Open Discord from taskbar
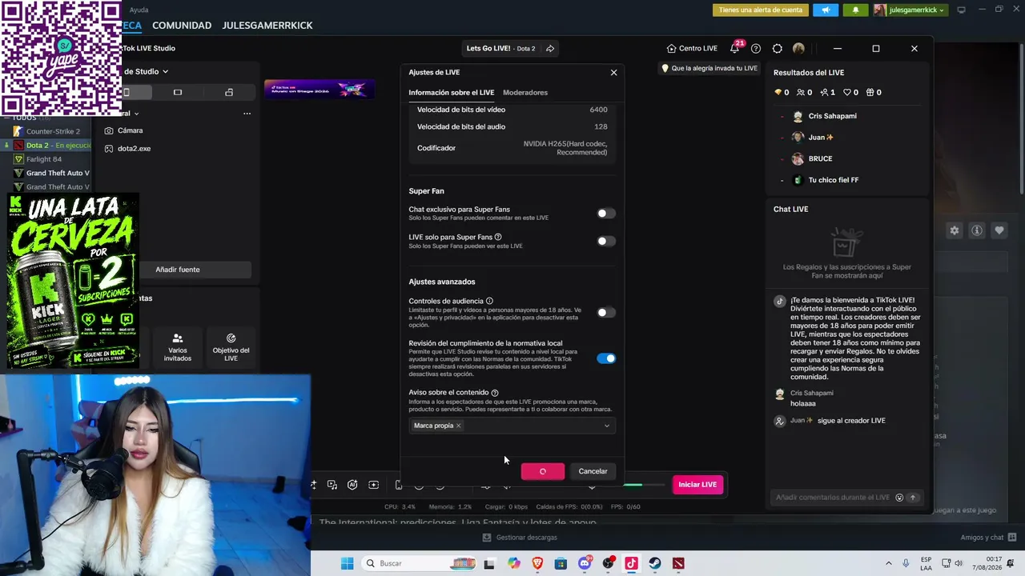Image resolution: width=1025 pixels, height=576 pixels. tap(585, 563)
